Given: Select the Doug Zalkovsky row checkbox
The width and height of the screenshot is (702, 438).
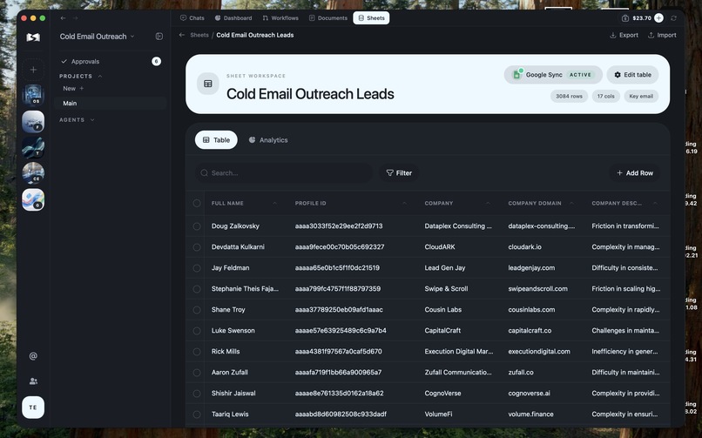Looking at the screenshot, I should click(197, 226).
